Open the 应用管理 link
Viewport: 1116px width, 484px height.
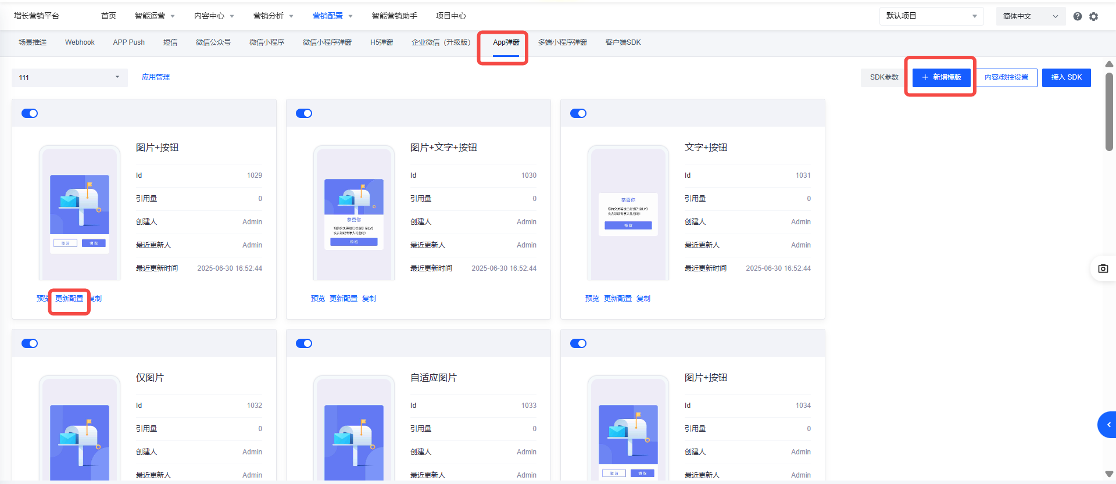156,77
